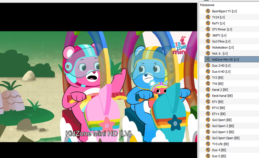
Task: Click the globe icon beside Go3 Sport [EE]
Action: pyautogui.click(x=208, y=120)
